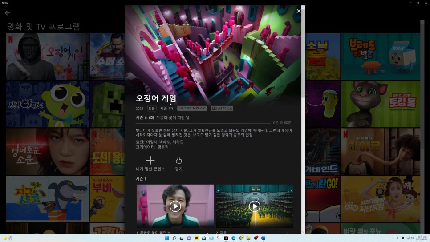Open Microsoft Edge from the taskbar
Screen dimensions: 430x242
click(233, 238)
